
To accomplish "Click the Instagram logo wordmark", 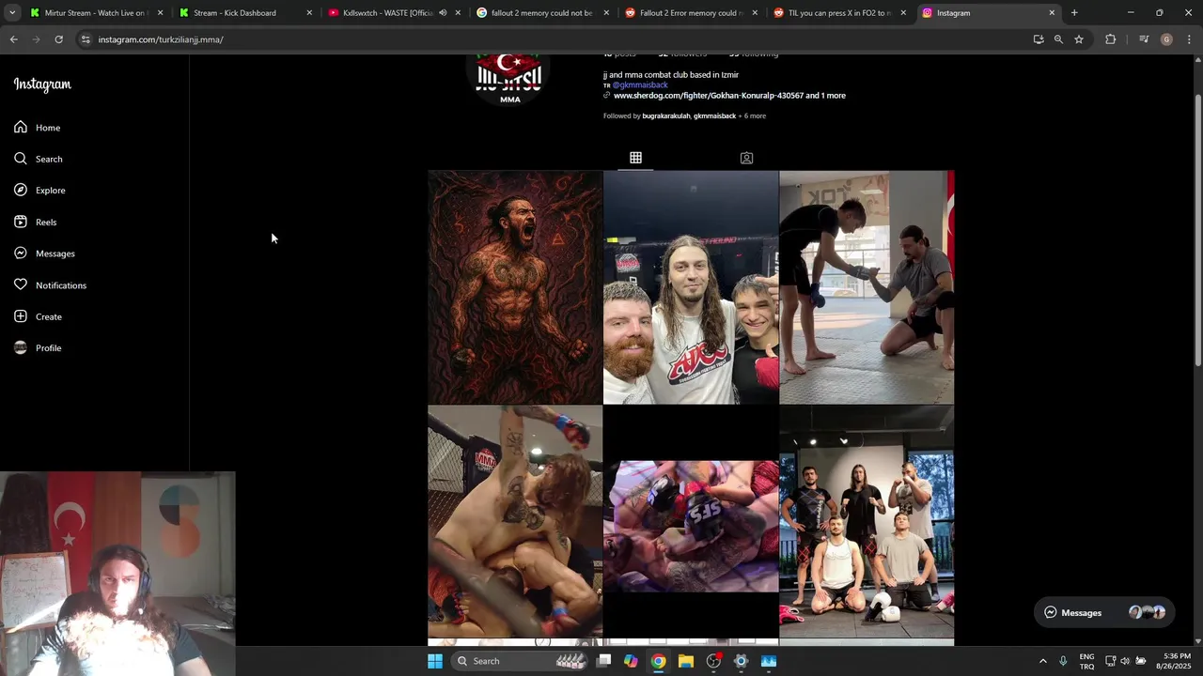I will coord(42,84).
